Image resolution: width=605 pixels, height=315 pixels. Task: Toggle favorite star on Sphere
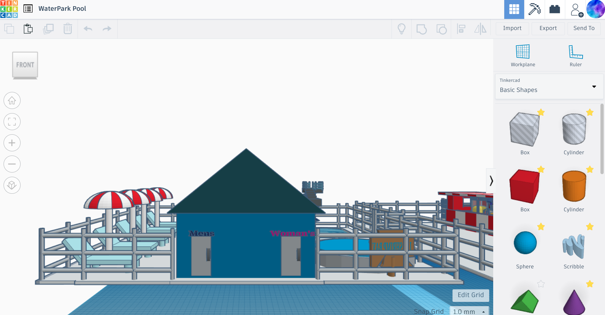(541, 227)
